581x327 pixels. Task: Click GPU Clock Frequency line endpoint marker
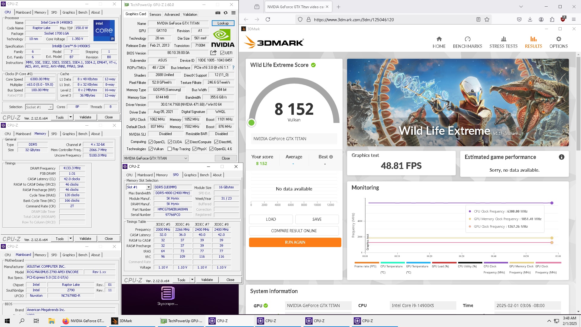pos(552,243)
